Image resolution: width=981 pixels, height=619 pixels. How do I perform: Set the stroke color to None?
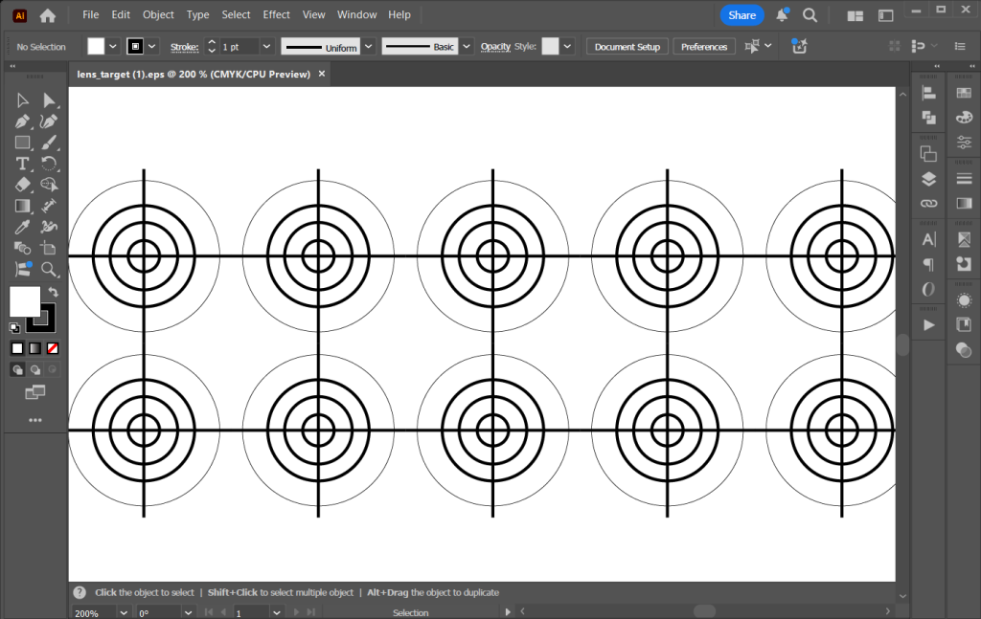click(x=52, y=347)
